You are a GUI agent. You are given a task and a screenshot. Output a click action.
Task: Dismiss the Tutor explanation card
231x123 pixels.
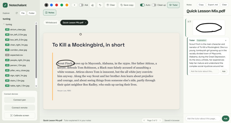pos(226,40)
